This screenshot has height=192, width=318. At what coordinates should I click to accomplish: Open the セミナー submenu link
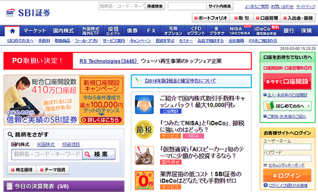coord(186,41)
